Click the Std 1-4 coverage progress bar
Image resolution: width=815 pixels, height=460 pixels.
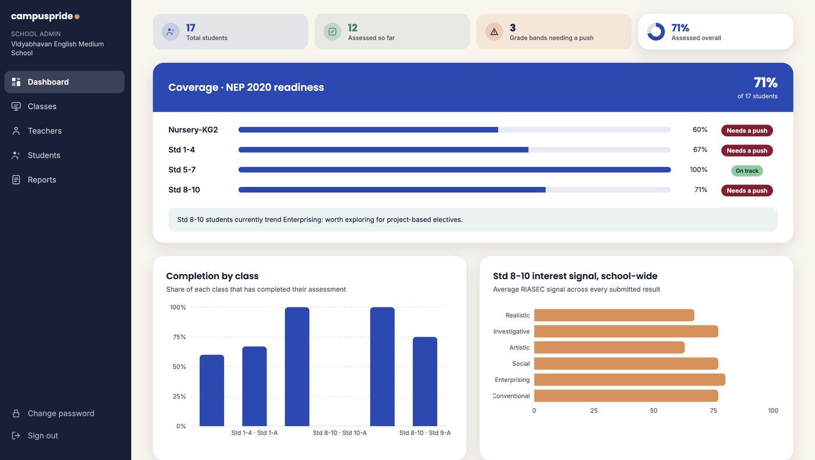point(455,150)
